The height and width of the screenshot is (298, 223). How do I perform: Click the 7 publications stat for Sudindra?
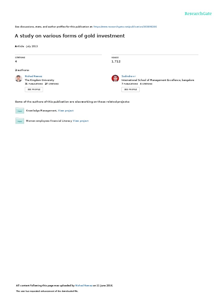coord(130,84)
